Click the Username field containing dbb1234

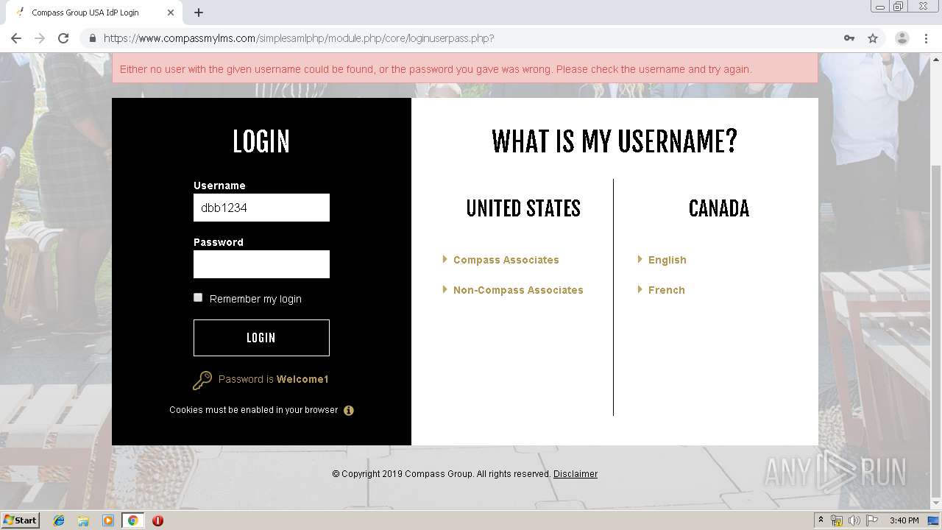[261, 208]
